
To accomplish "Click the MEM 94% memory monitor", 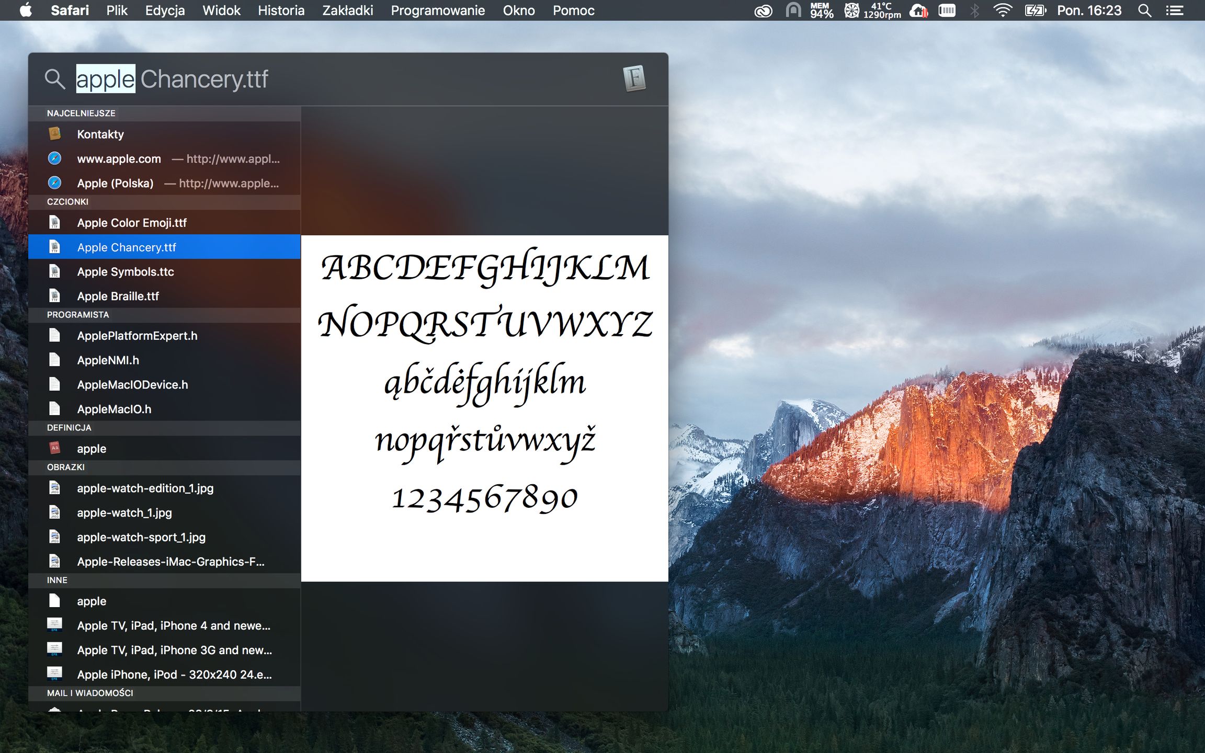I will pyautogui.click(x=821, y=10).
